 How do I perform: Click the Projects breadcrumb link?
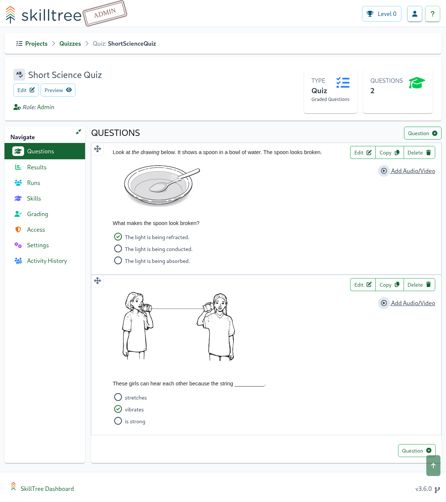coord(36,43)
